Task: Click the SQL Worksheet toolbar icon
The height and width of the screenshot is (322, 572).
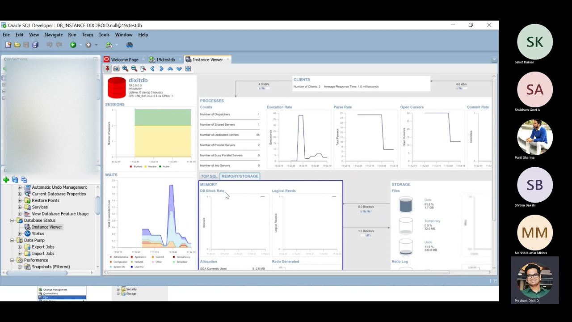Action: click(109, 45)
